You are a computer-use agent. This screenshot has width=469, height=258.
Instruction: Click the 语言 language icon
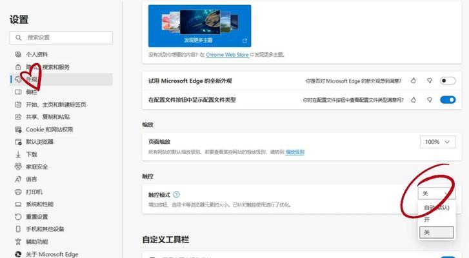18,179
